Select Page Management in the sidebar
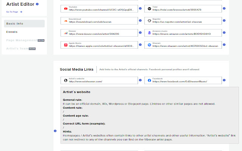 tap(22, 40)
